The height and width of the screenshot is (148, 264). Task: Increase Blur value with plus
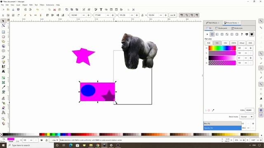(253, 123)
